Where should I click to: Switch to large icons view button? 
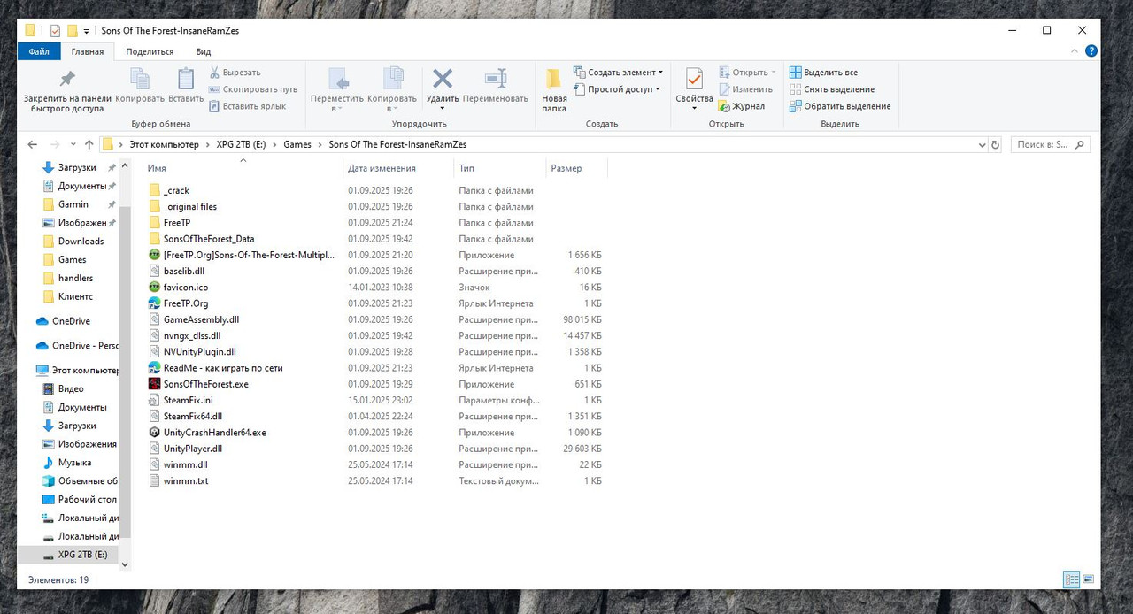pos(1088,579)
